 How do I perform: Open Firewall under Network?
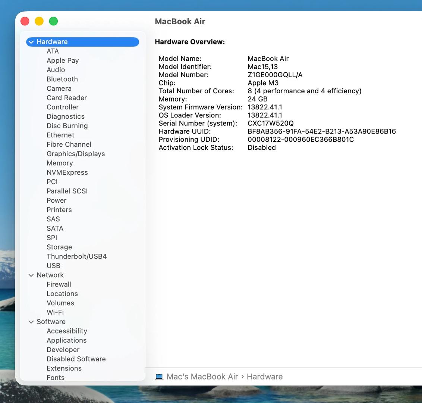point(59,284)
